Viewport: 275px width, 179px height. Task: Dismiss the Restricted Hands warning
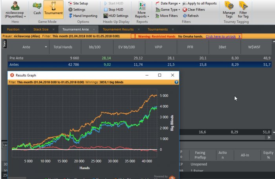point(239,36)
